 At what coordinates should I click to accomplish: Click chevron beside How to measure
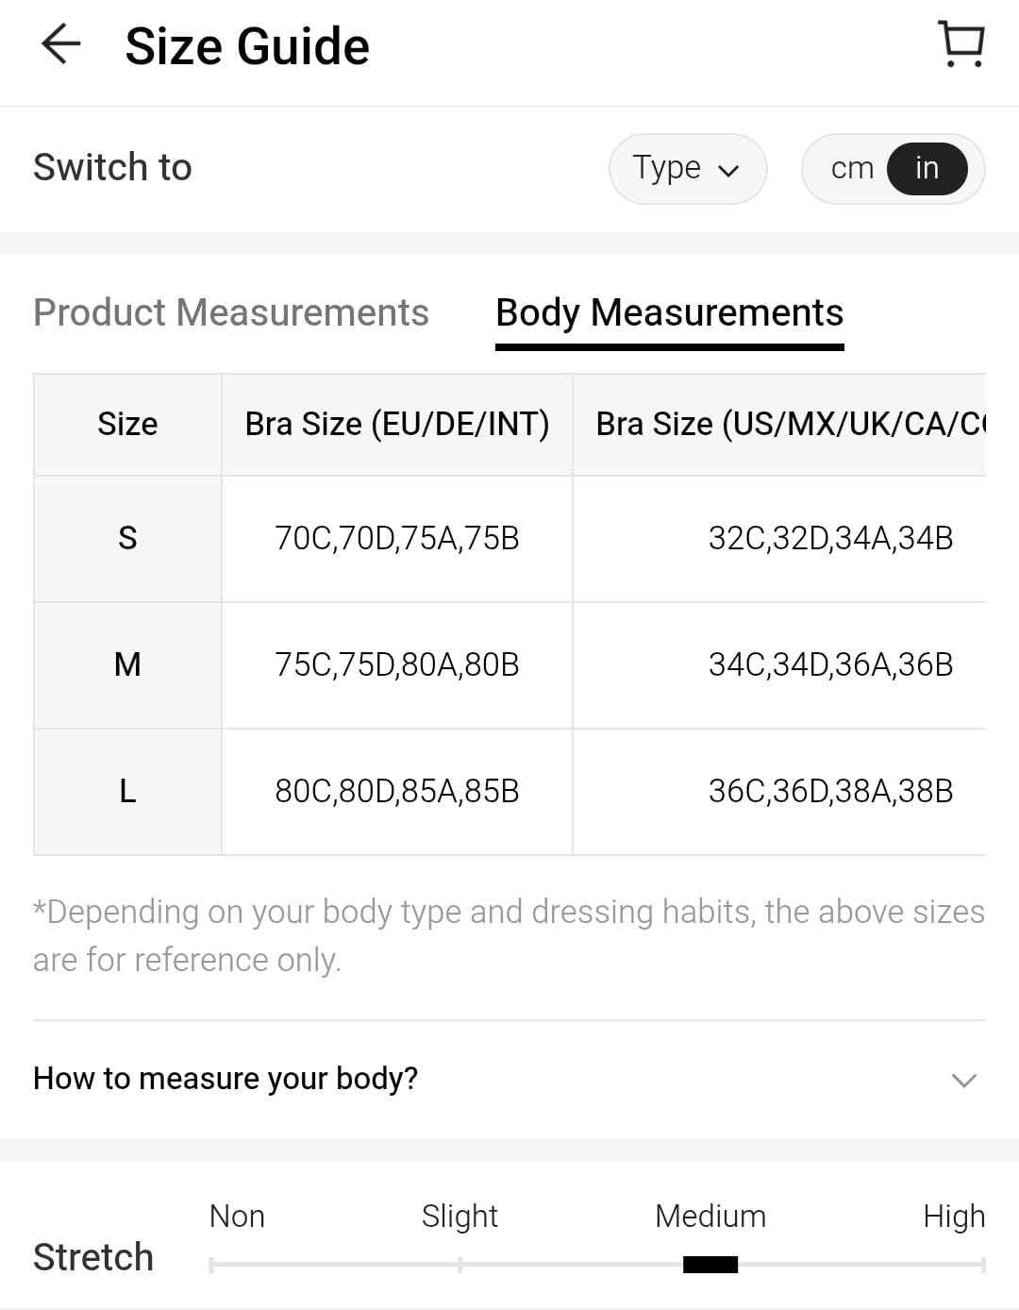click(x=963, y=1080)
